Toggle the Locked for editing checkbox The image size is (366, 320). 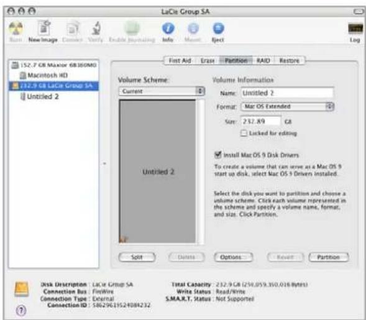tap(244, 133)
